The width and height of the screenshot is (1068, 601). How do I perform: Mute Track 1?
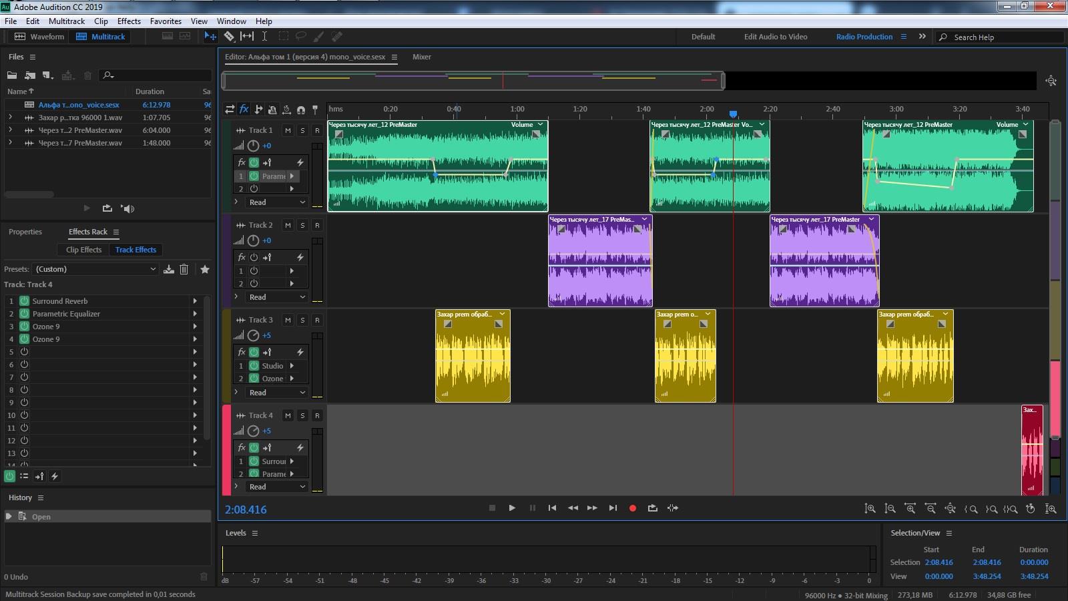click(x=288, y=130)
